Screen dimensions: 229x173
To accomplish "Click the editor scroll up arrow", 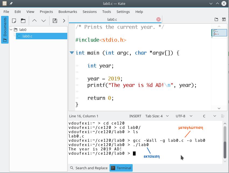I will [219, 26].
